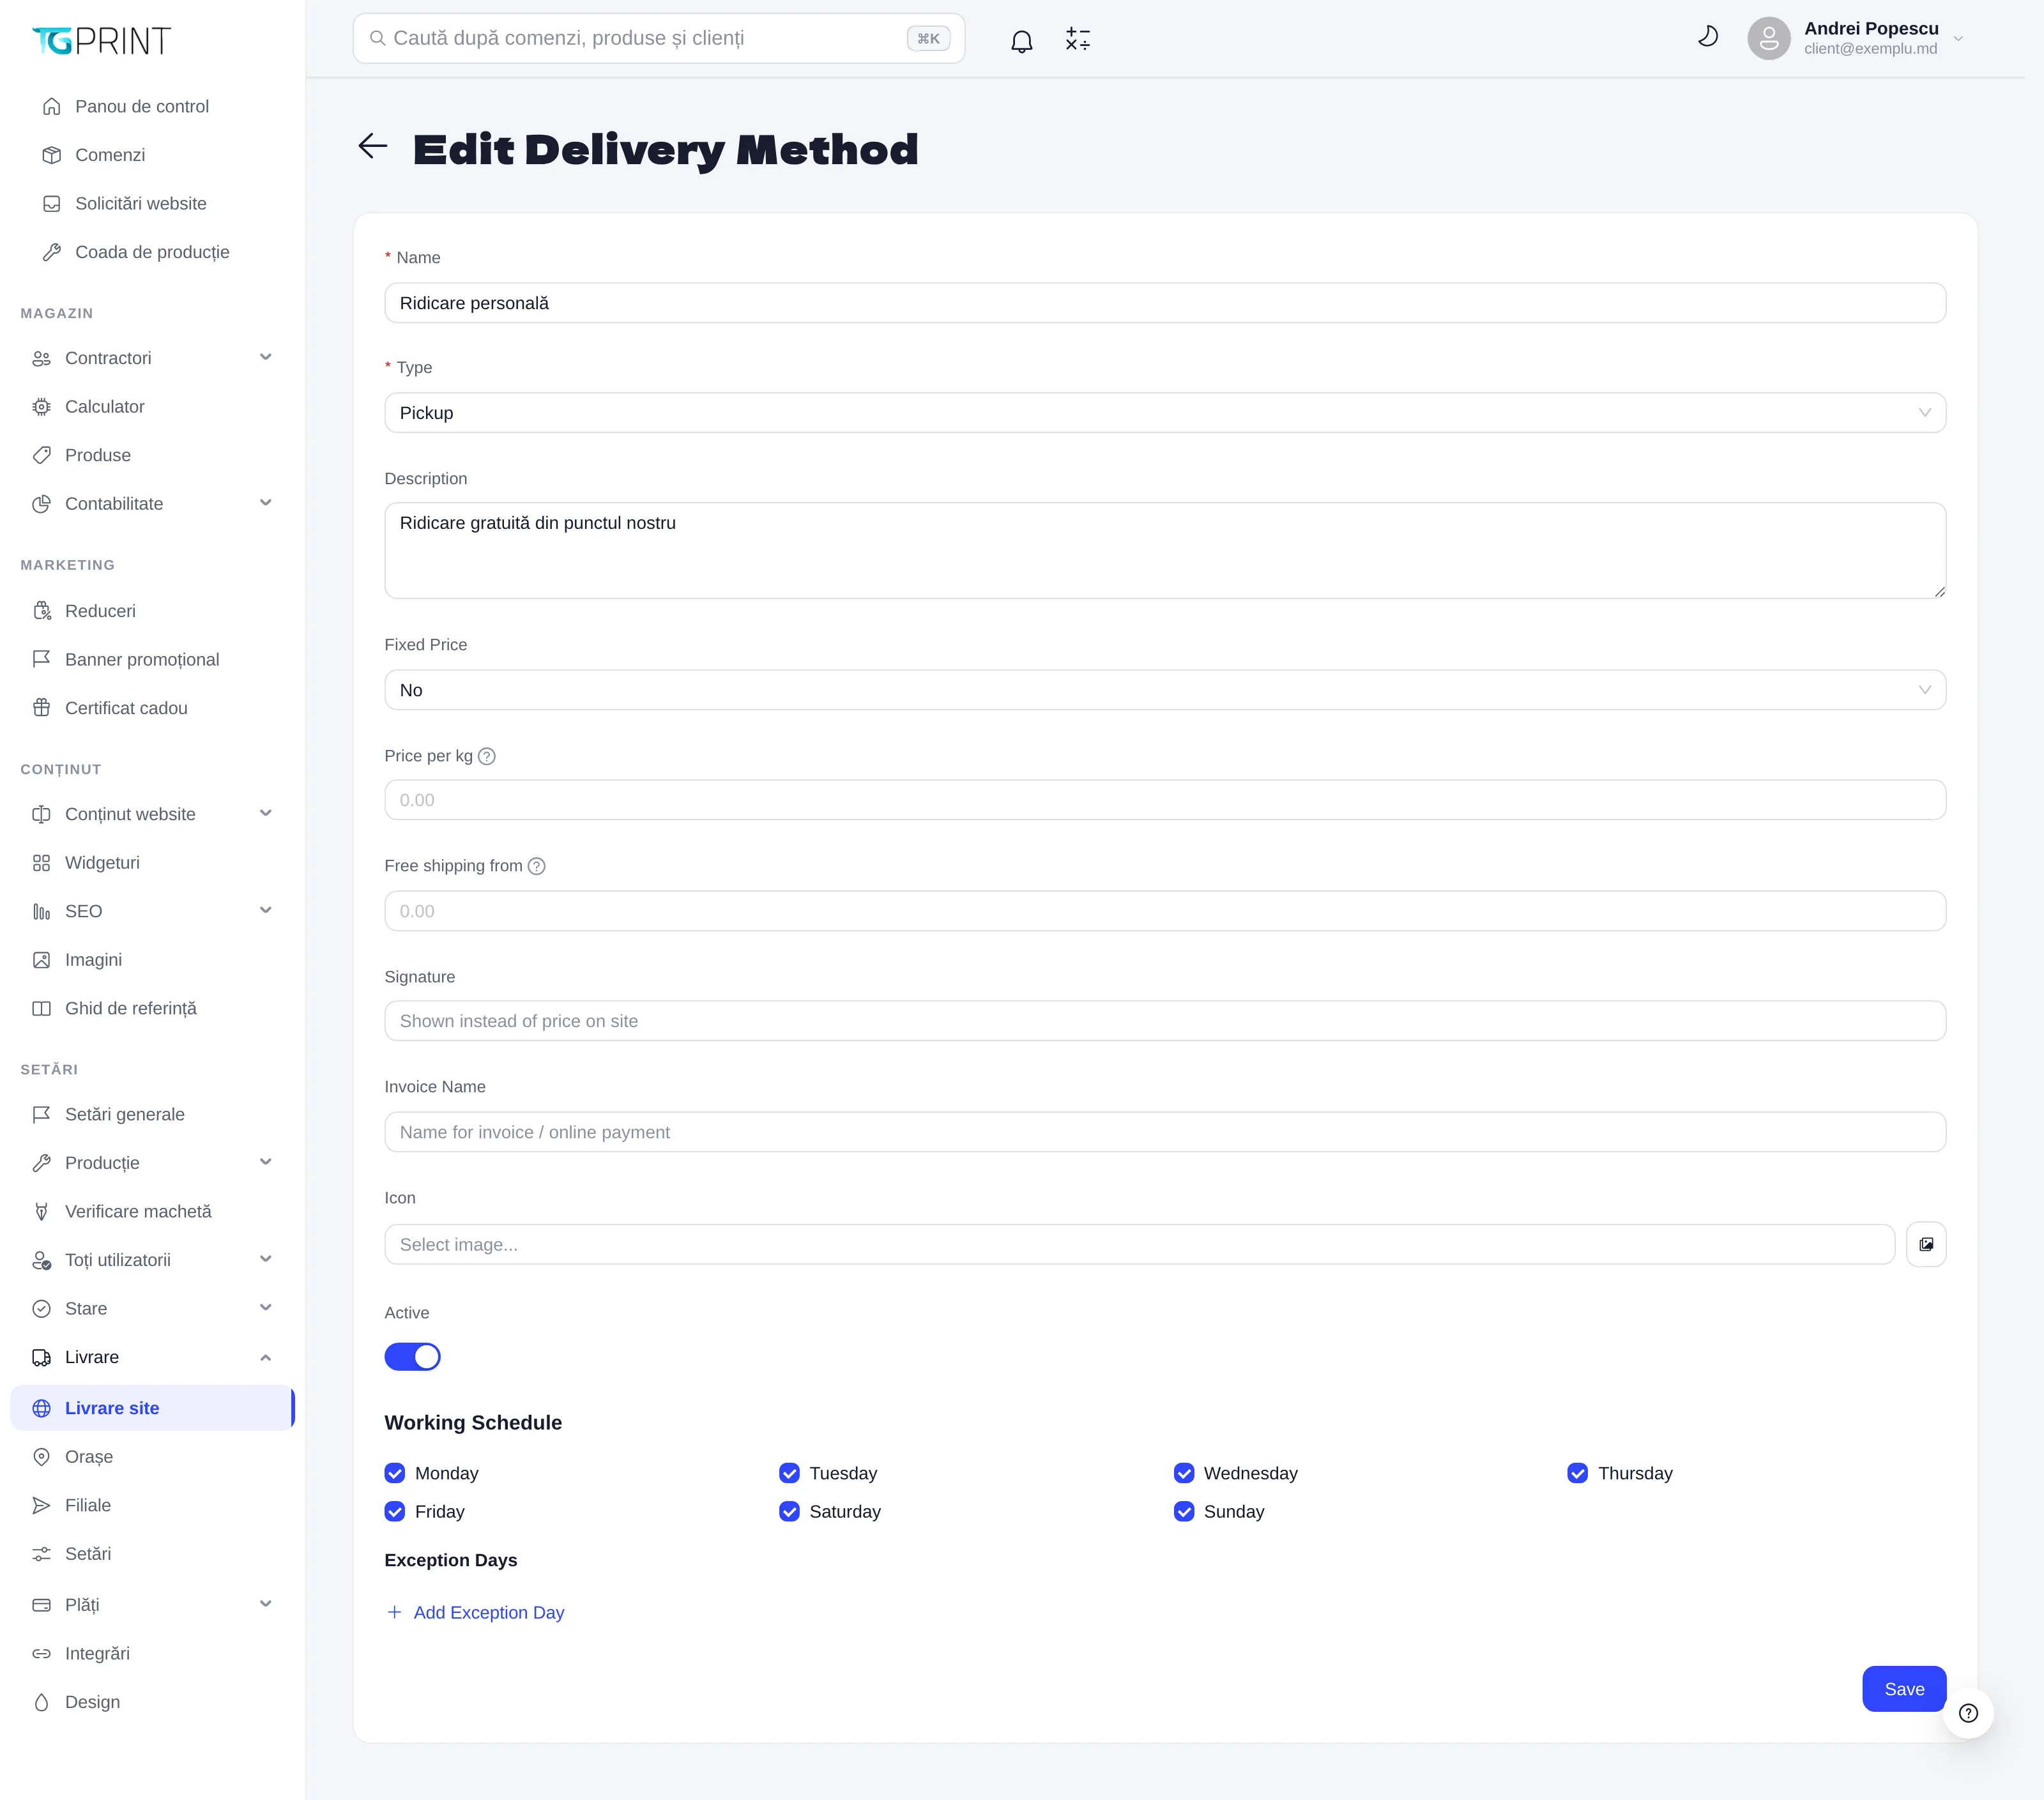Open the Type dropdown showing Pickup
Image resolution: width=2044 pixels, height=1800 pixels.
tap(1165, 413)
